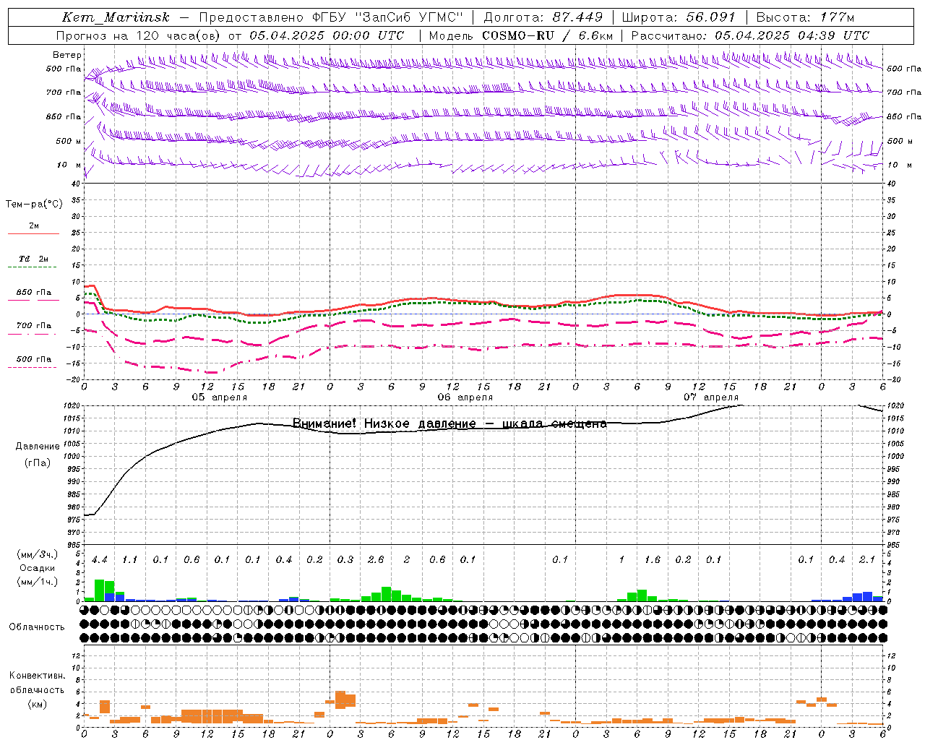Click the Td 2м dew point legend
This screenshot has width=925, height=740.
click(34, 259)
